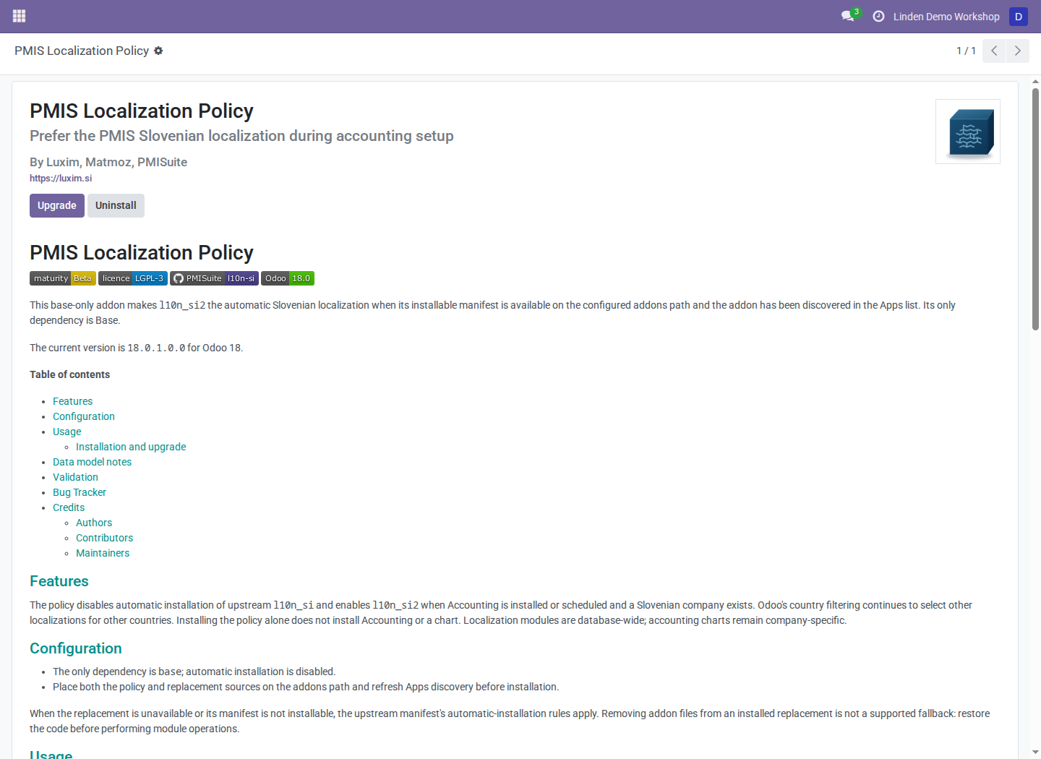This screenshot has height=759, width=1041.
Task: Open the gear actions menu beside the title
Action: [158, 51]
